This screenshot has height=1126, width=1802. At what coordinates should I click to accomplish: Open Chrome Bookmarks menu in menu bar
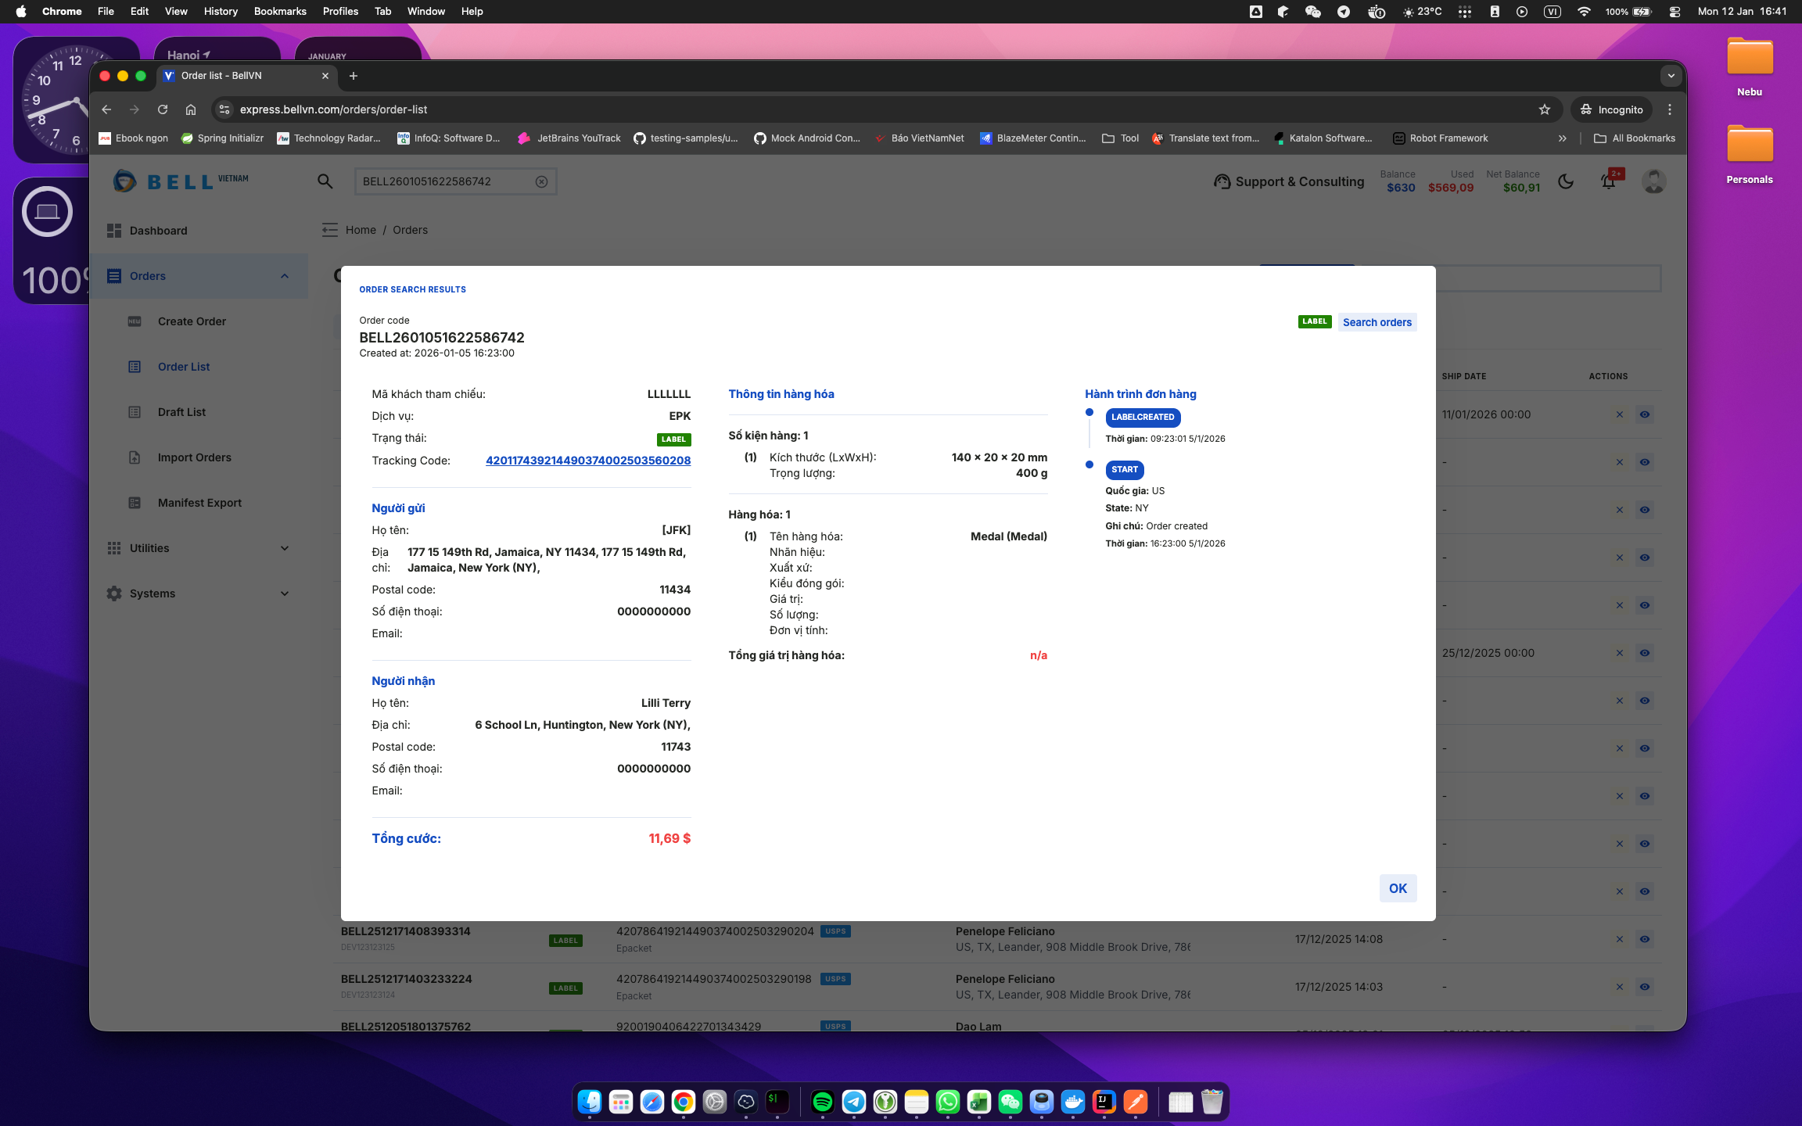click(x=280, y=11)
